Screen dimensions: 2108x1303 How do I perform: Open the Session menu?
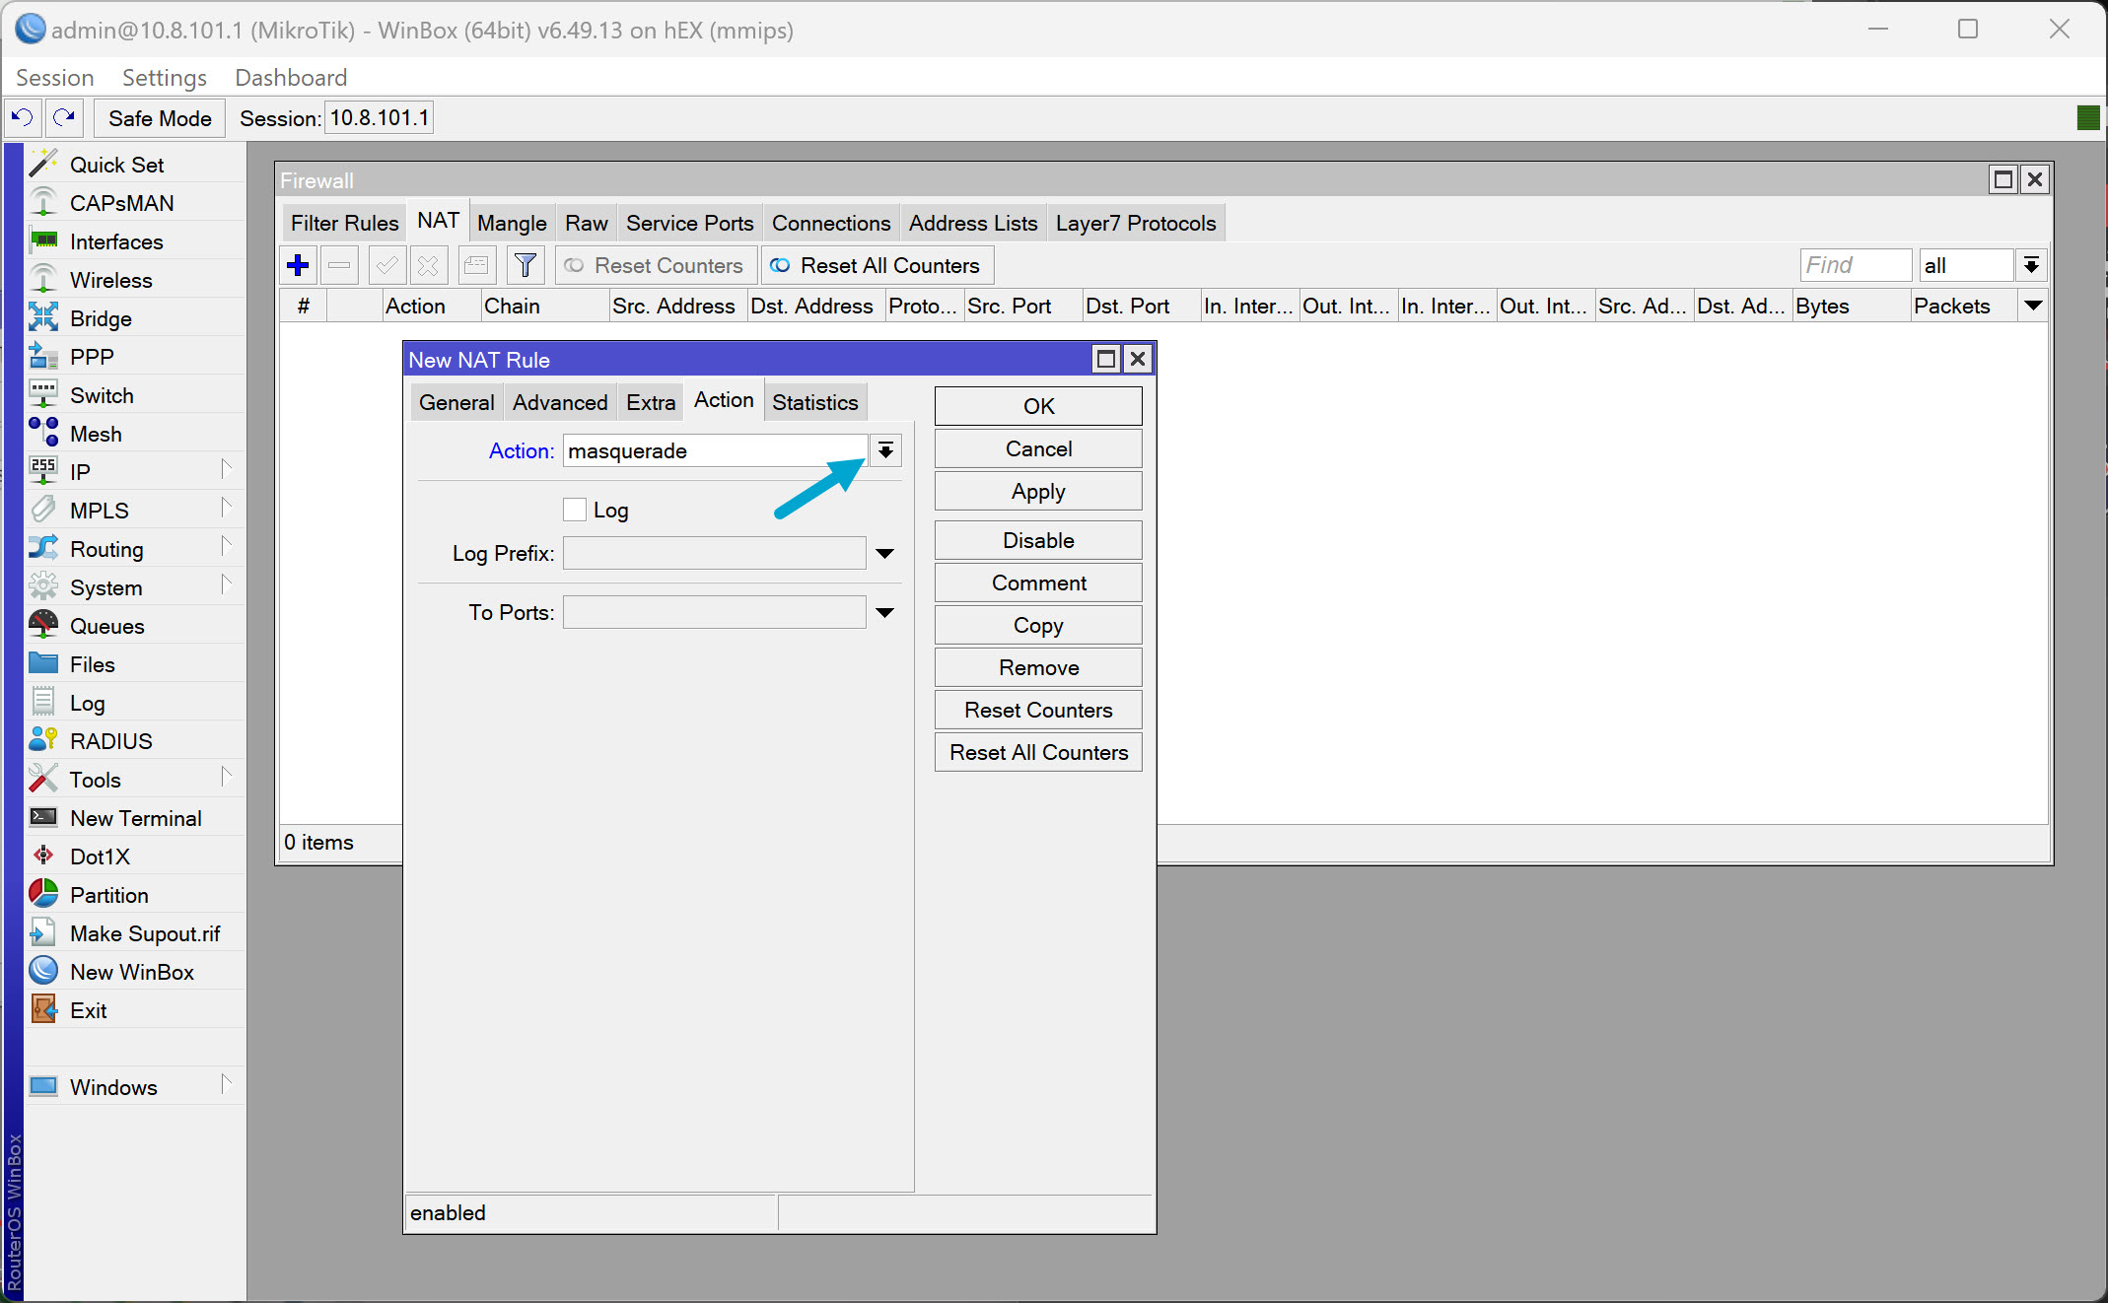54,77
